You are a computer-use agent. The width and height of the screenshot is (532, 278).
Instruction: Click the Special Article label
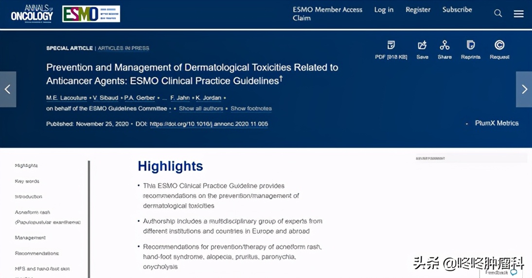pos(69,48)
